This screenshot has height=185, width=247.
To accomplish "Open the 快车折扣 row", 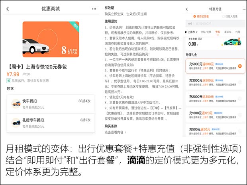I will pyautogui.click(x=51, y=104).
